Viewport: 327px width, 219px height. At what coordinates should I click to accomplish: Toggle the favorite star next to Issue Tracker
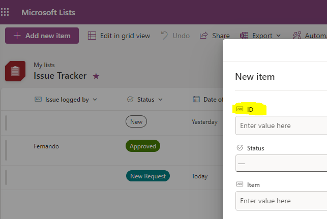click(96, 76)
